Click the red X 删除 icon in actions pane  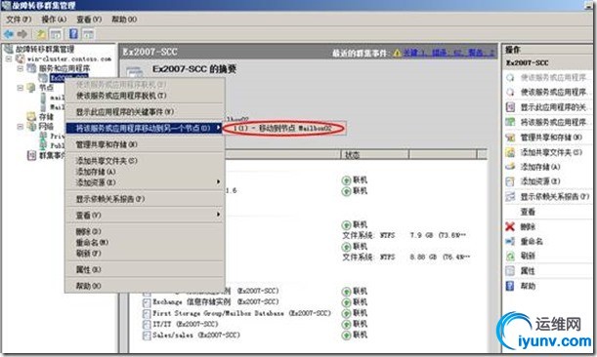[510, 226]
